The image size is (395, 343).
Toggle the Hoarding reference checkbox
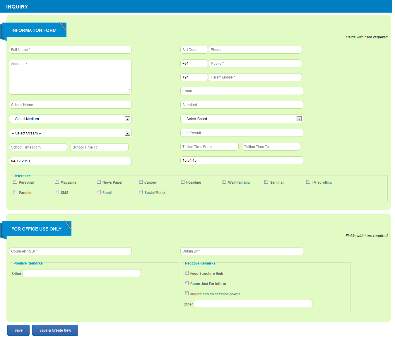[182, 182]
